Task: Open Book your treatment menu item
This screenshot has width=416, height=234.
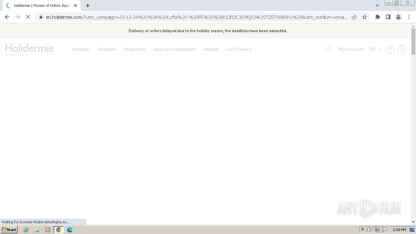Action: coord(175,49)
